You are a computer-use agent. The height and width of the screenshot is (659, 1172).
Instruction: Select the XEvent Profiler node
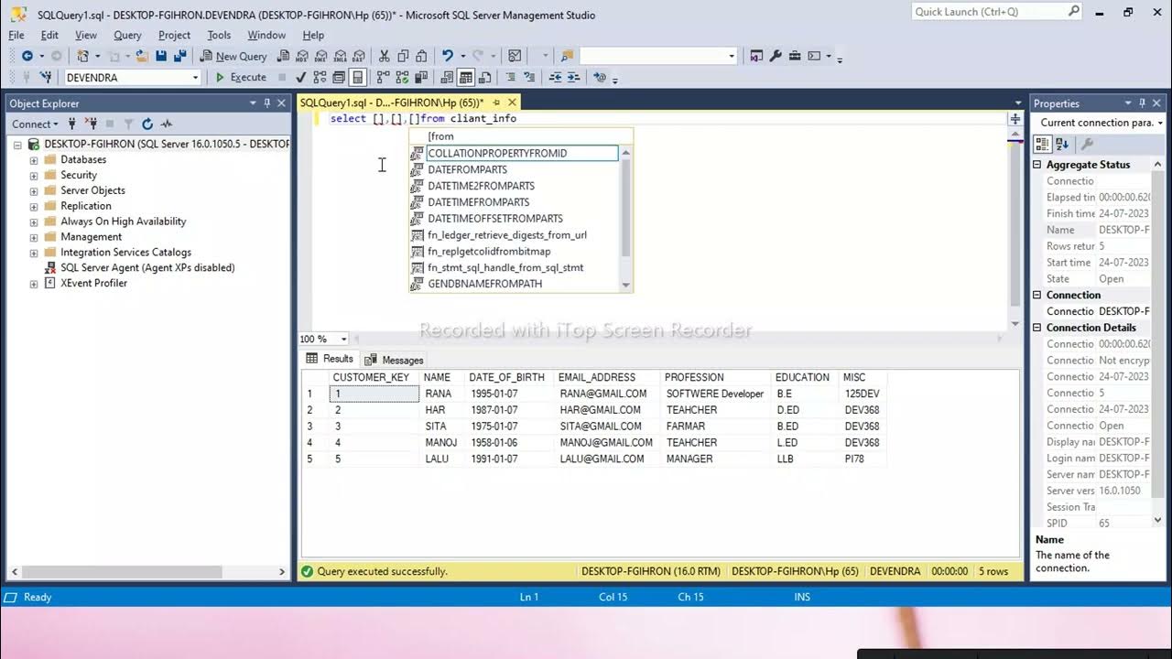point(93,283)
